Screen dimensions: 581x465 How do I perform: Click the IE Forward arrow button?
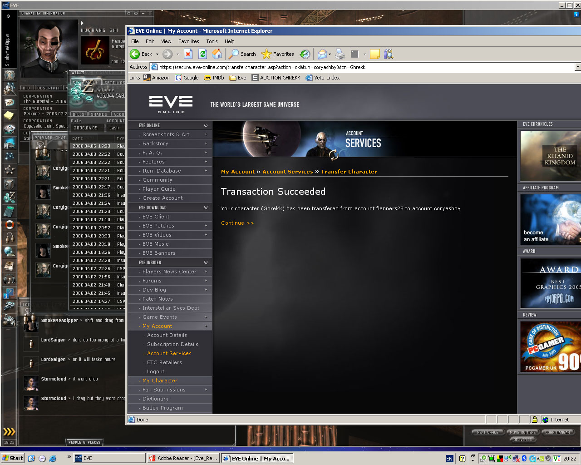click(167, 54)
